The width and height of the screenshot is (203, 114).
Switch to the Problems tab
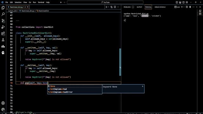tap(129, 7)
